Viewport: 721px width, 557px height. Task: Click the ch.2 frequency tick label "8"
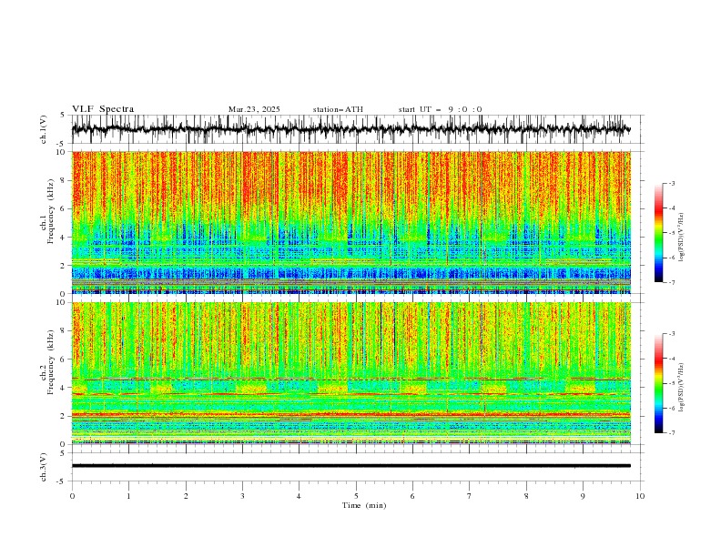click(x=65, y=331)
